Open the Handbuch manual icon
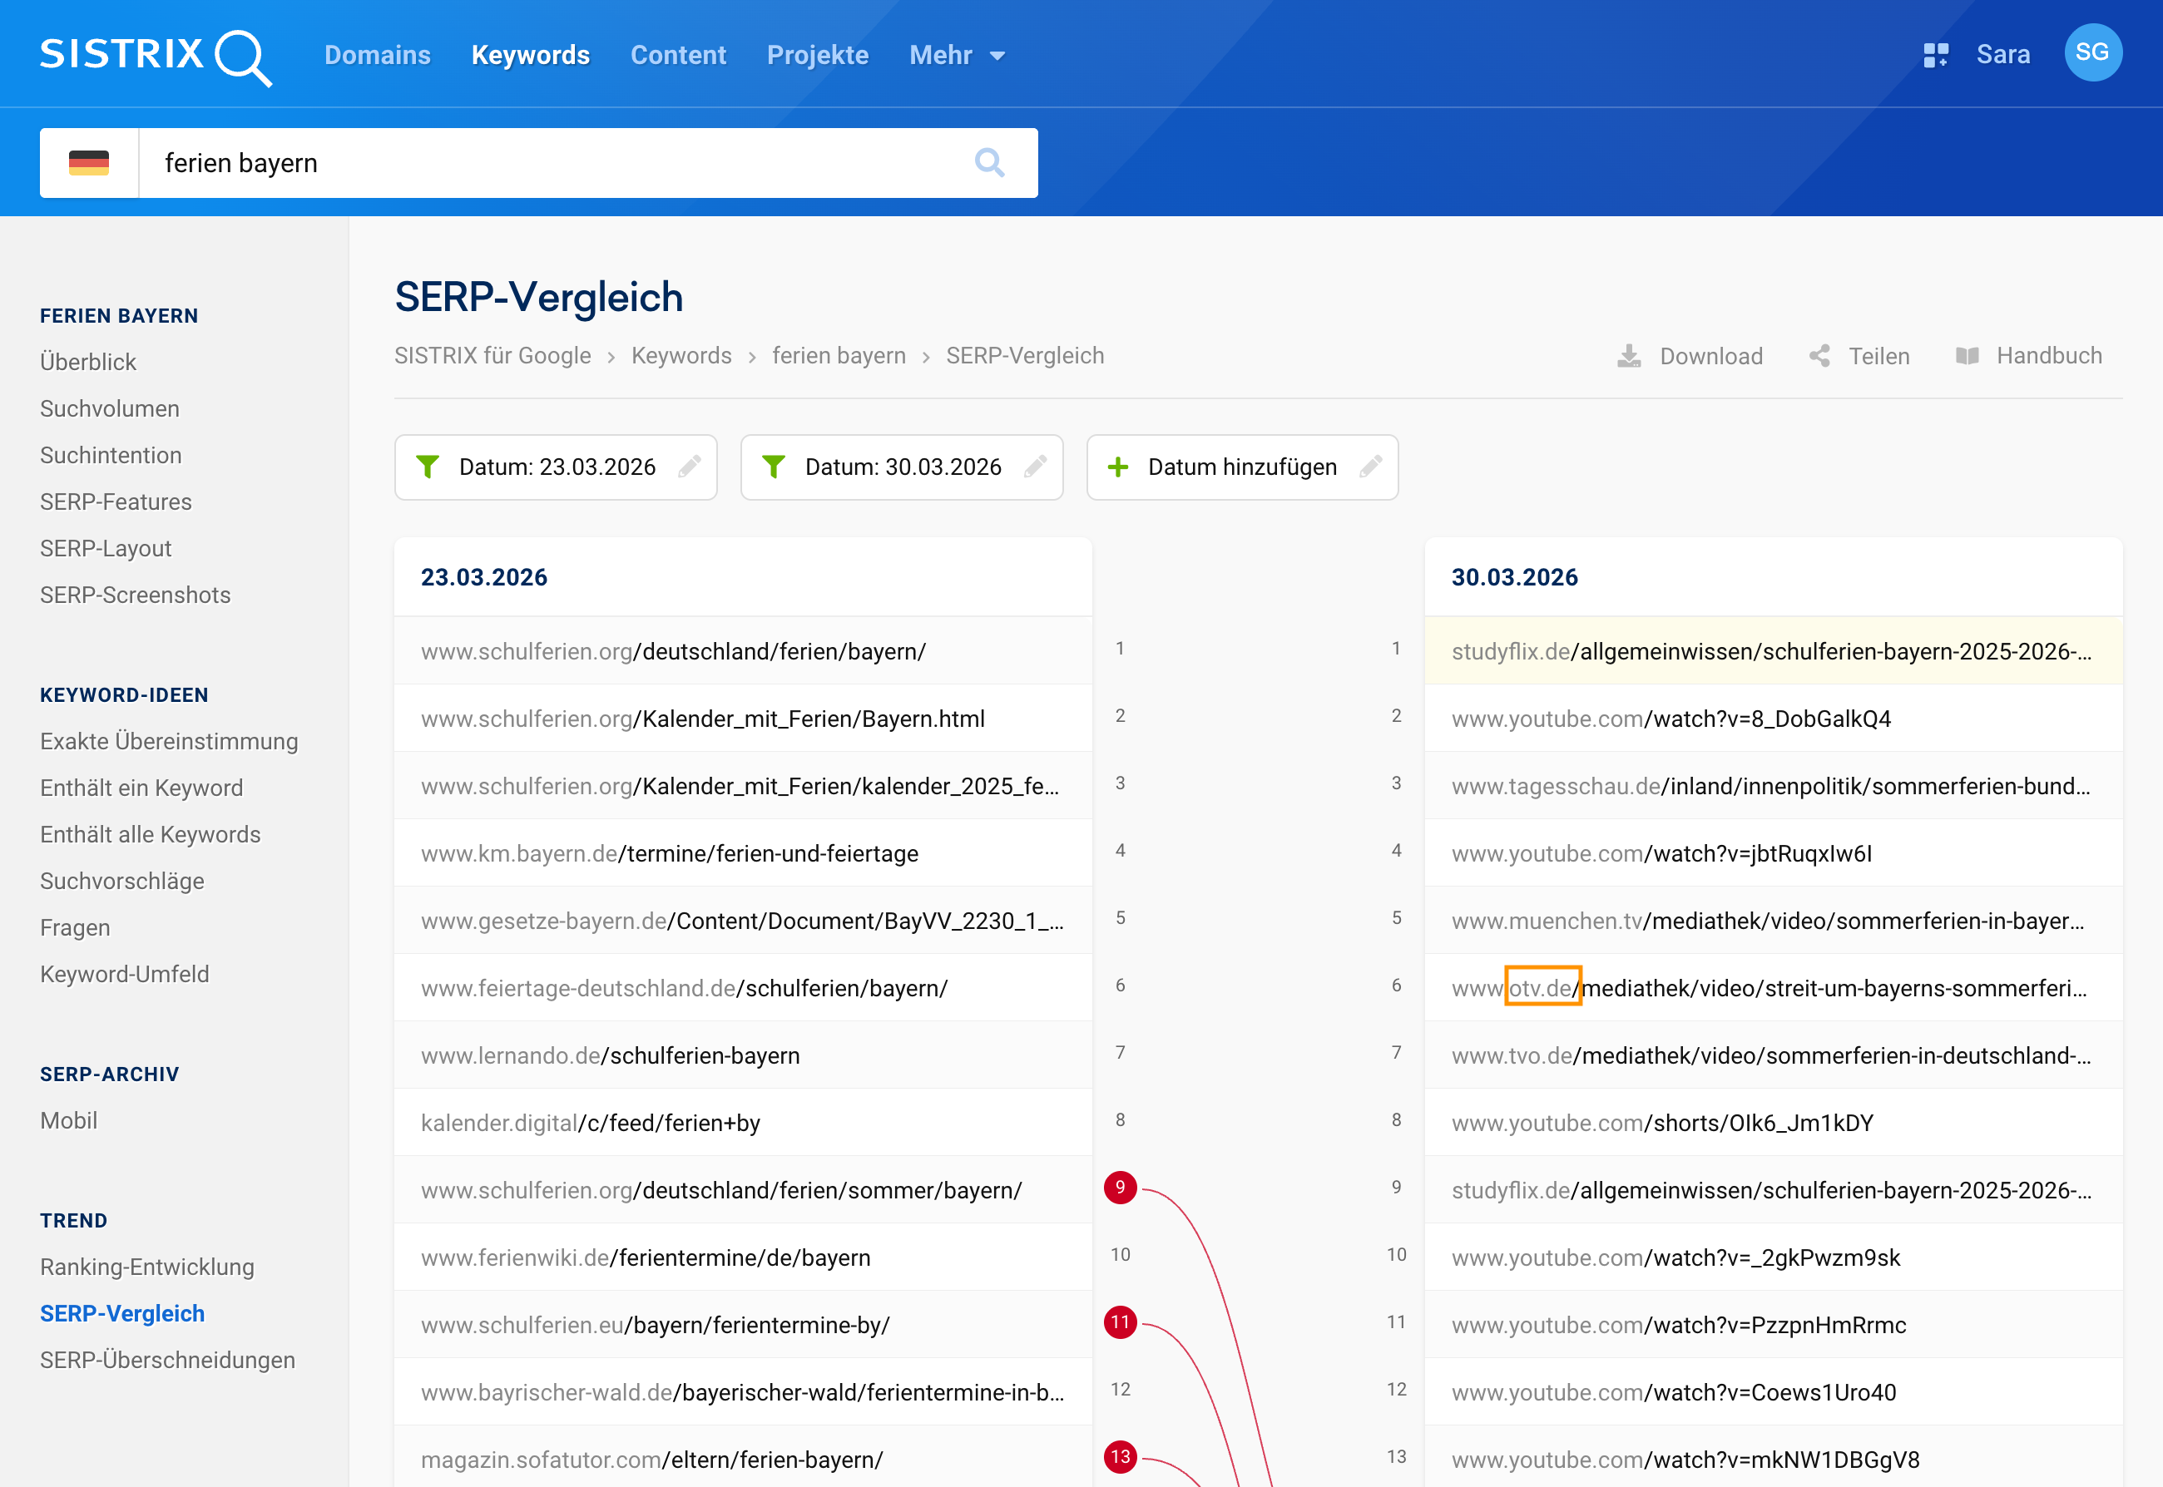This screenshot has width=2163, height=1487. [x=1969, y=355]
